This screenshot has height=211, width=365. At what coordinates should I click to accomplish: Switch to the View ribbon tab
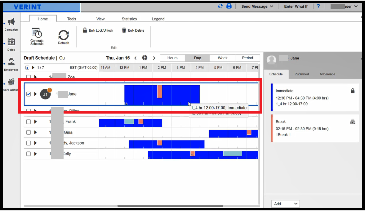tap(100, 19)
